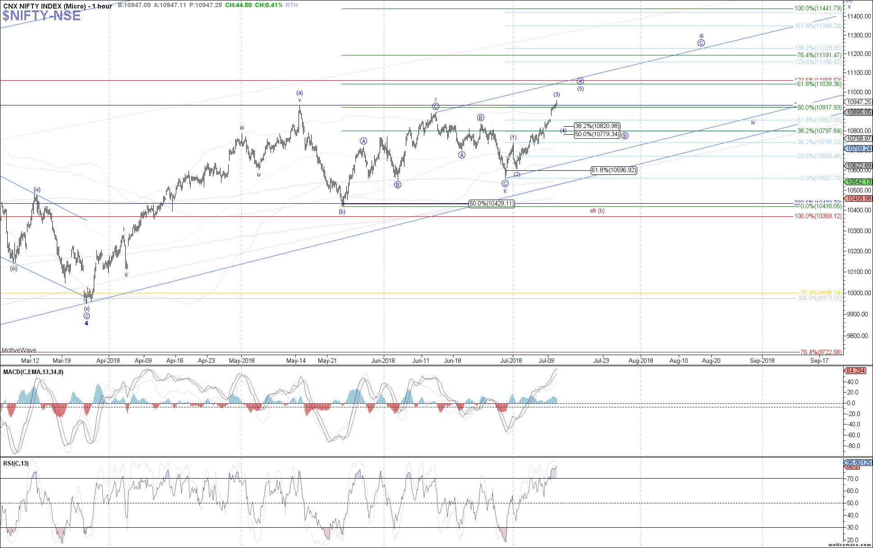
Task: Select the 76.4%(11191.47) Fibonacci level label
Action: tap(819, 55)
